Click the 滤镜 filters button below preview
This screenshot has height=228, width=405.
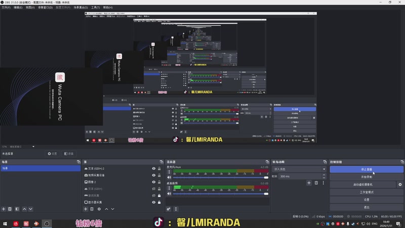69,154
